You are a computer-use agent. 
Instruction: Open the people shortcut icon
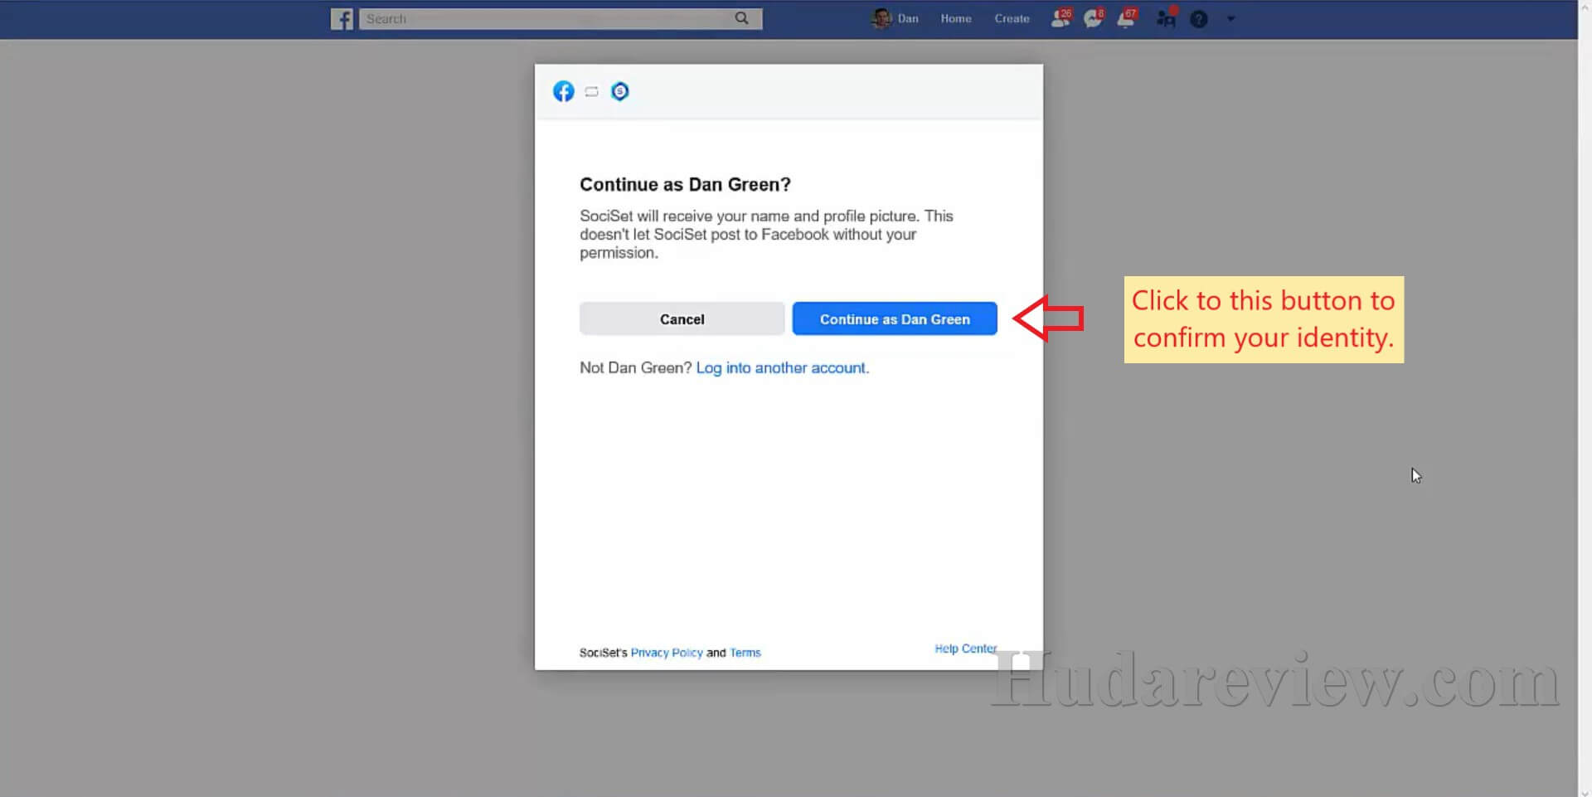pos(1166,17)
